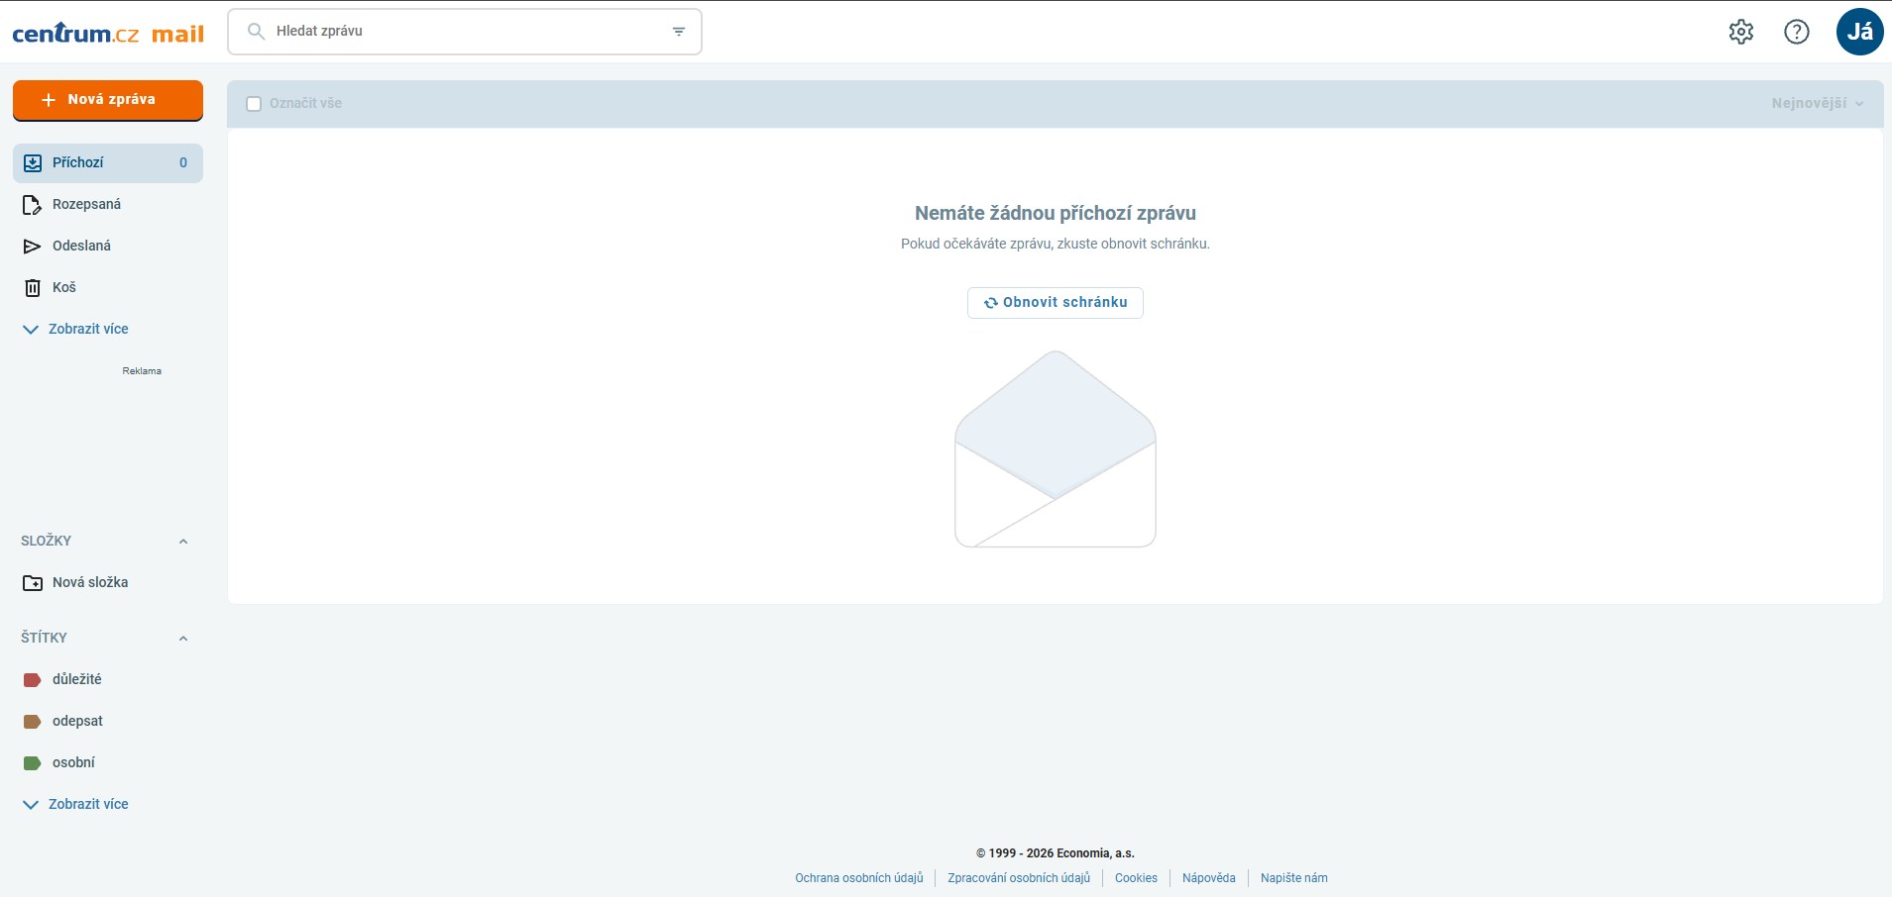Click the Rozepsaná drafts icon
Viewport: 1892px width, 897px height.
[x=33, y=205]
